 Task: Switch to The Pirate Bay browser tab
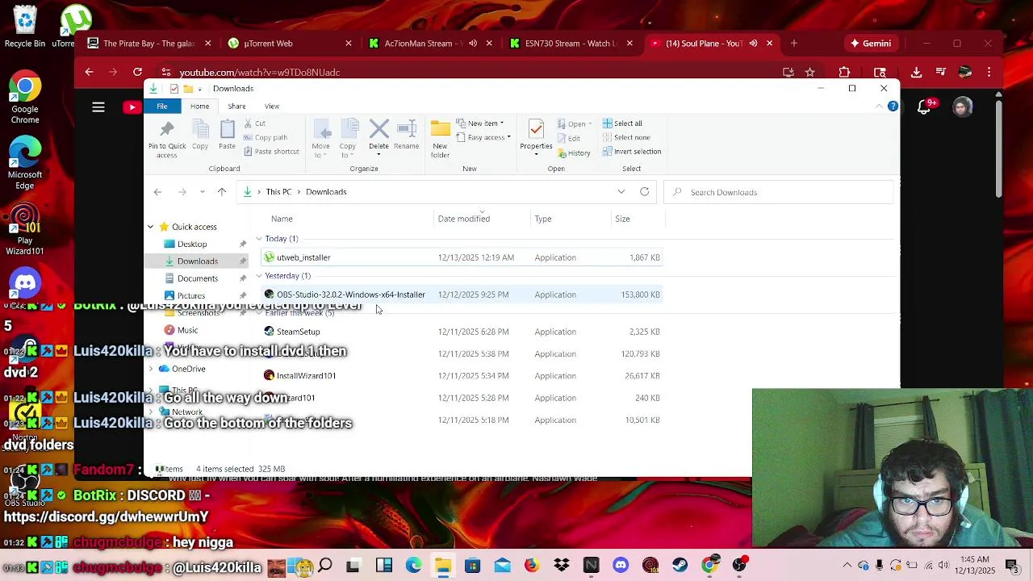pyautogui.click(x=149, y=44)
